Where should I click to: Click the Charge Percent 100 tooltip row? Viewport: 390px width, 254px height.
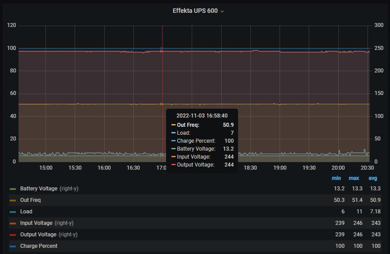(202, 141)
